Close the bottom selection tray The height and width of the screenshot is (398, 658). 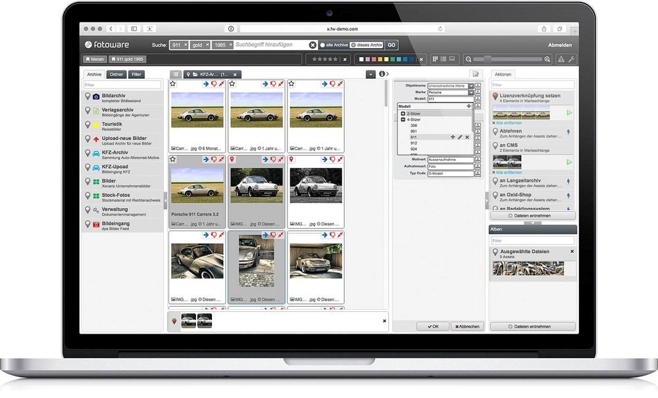click(384, 321)
